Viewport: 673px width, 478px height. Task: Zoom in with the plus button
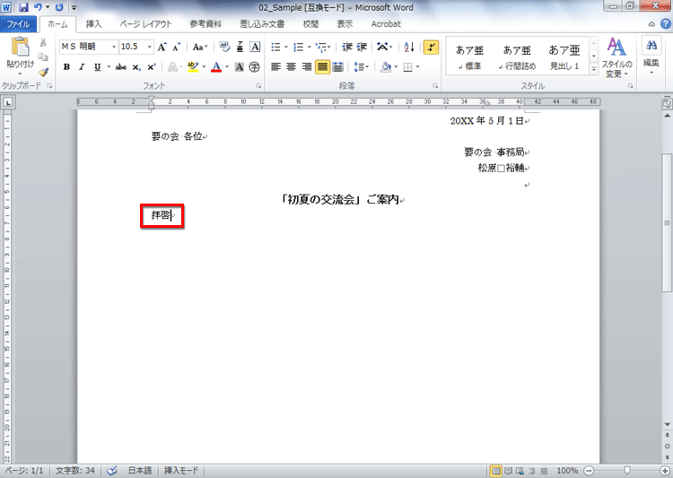click(x=665, y=471)
